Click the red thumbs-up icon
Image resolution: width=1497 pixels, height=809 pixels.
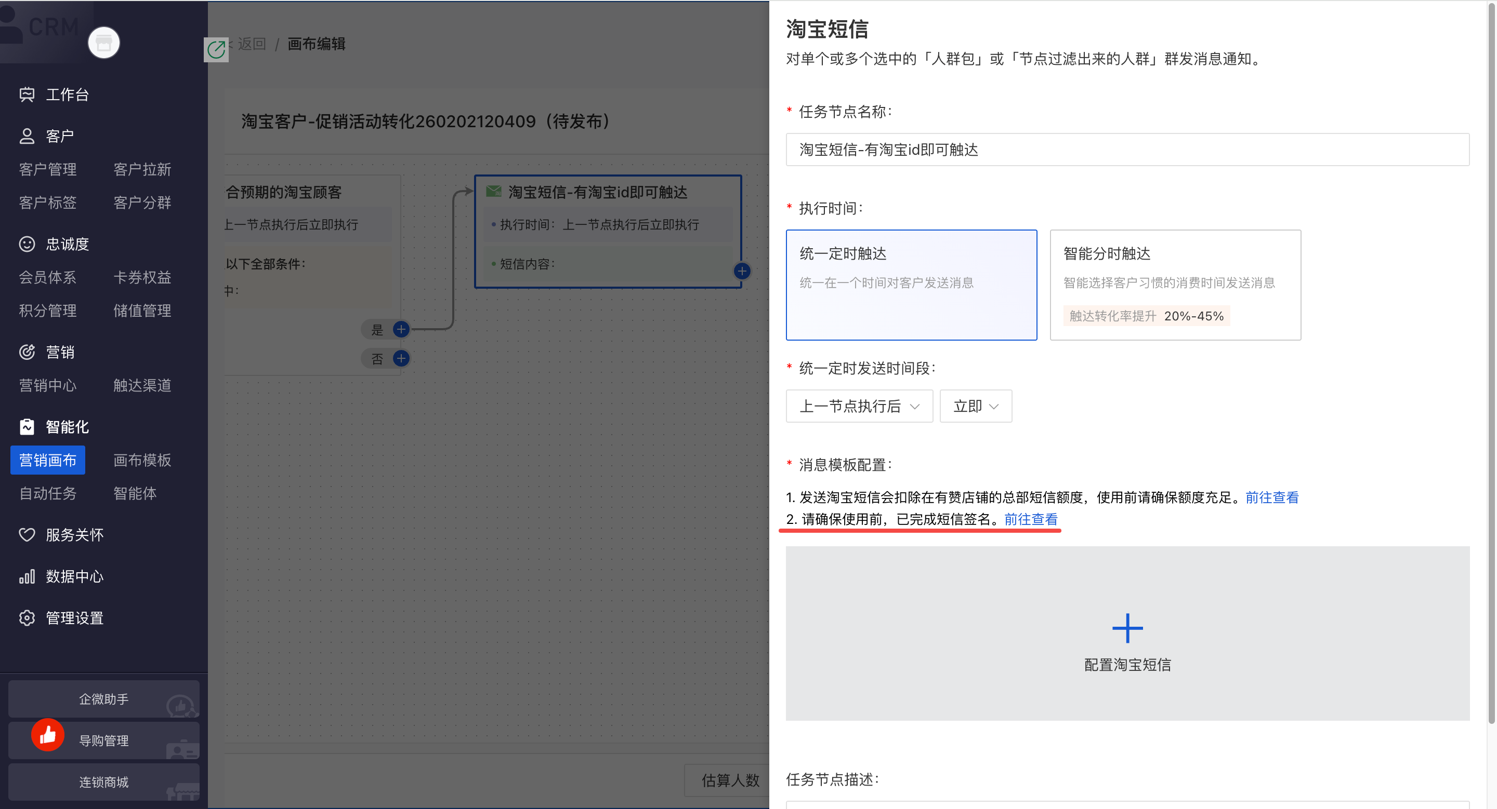48,735
